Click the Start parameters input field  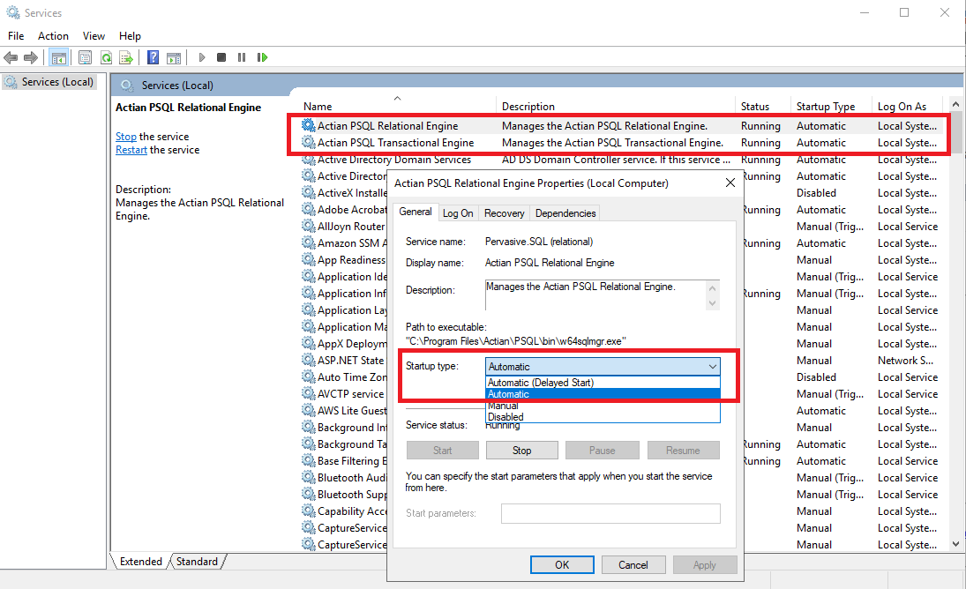coord(610,513)
